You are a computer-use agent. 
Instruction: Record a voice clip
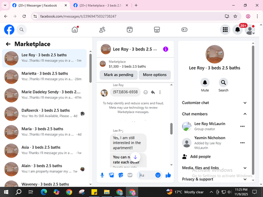pos(102,175)
